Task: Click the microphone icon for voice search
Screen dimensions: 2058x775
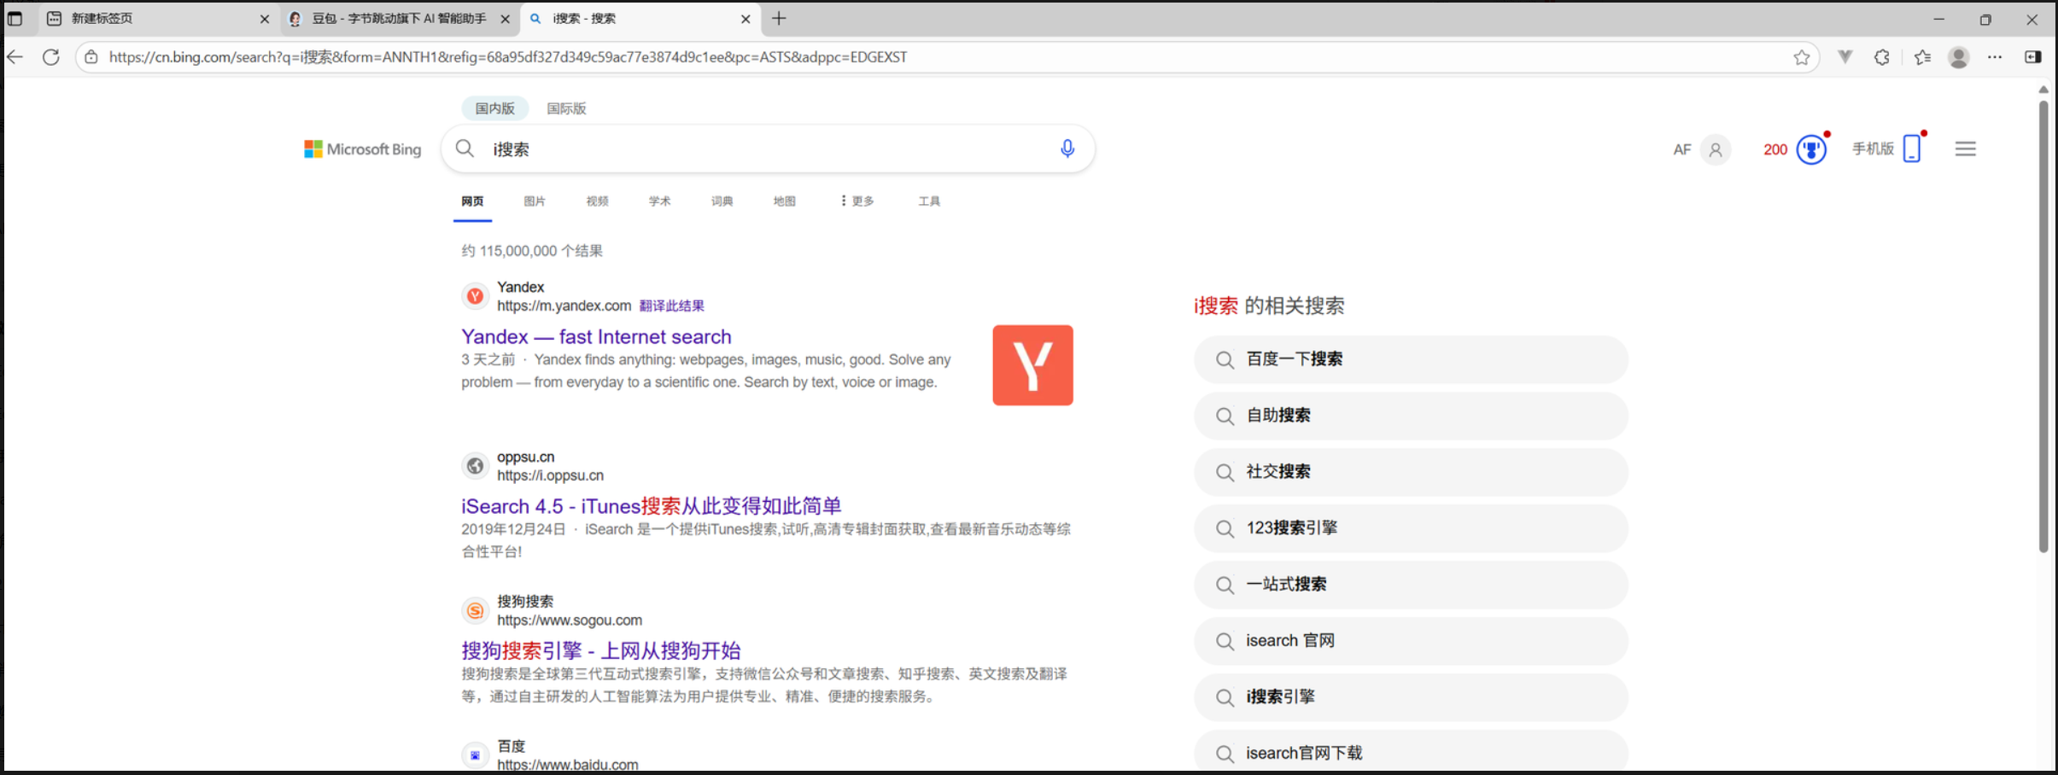Action: tap(1067, 149)
